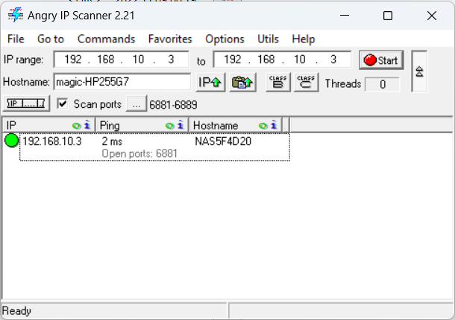The height and width of the screenshot is (320, 455).
Task: Click the clipboard paste IP button
Action: pyautogui.click(x=242, y=83)
